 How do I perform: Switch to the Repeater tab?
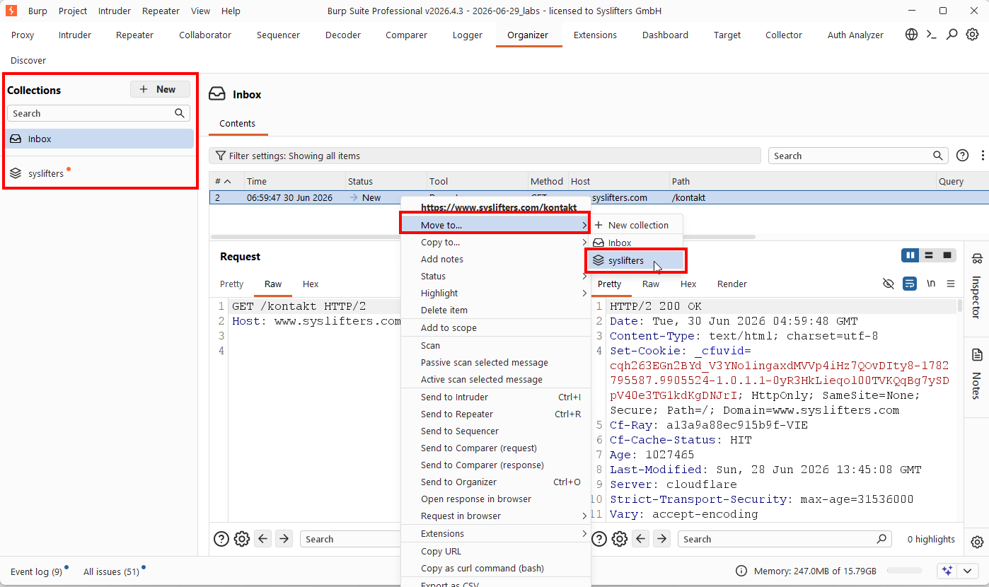(134, 35)
